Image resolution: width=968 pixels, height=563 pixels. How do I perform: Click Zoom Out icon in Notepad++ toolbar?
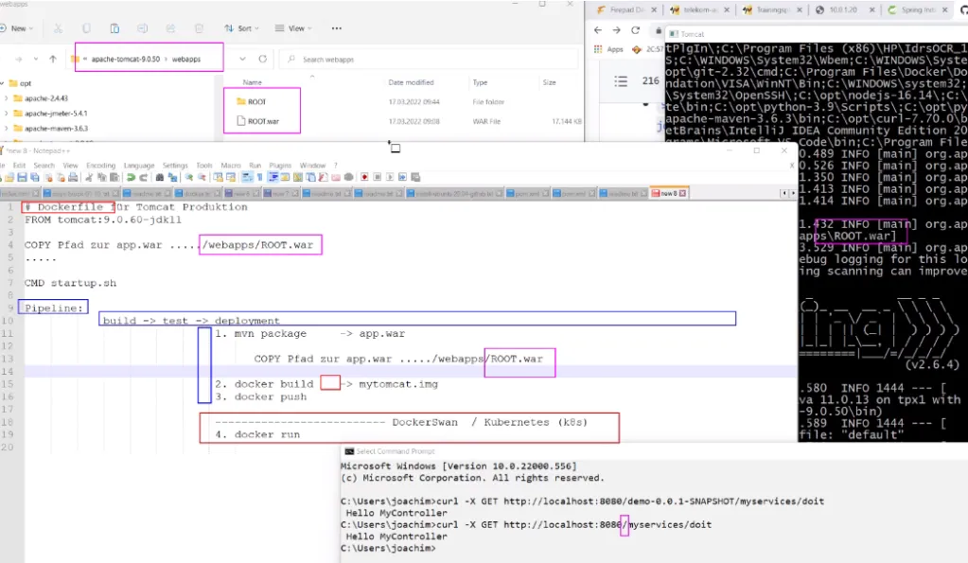[x=202, y=177]
